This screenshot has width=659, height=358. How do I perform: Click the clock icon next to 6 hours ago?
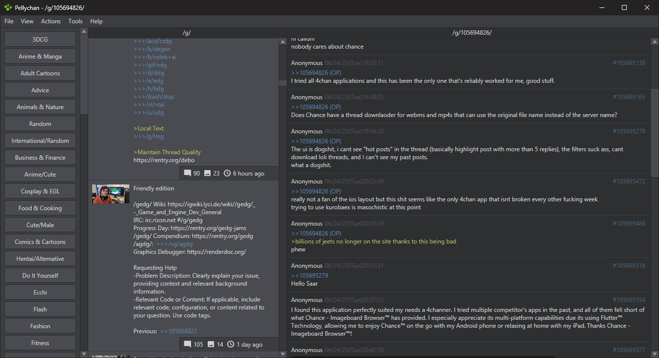click(227, 173)
